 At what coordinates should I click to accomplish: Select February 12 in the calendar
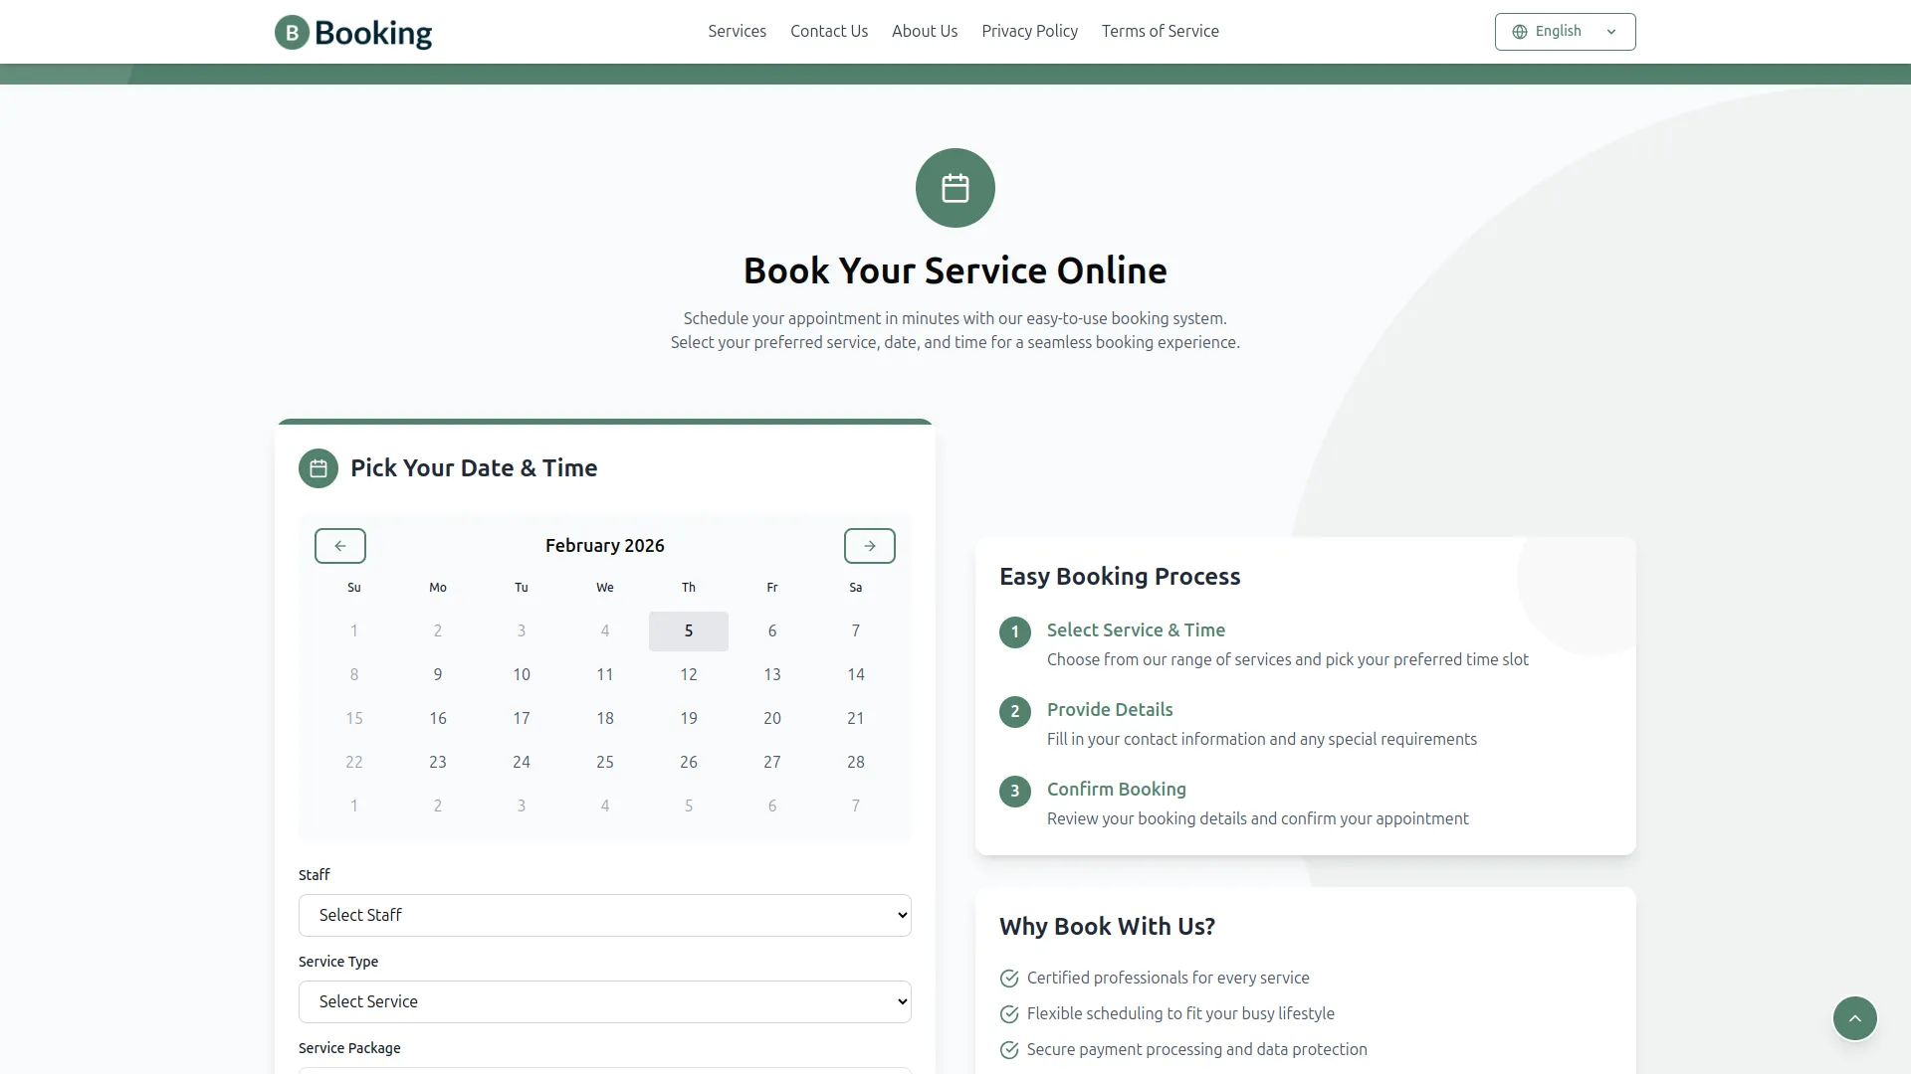[688, 674]
